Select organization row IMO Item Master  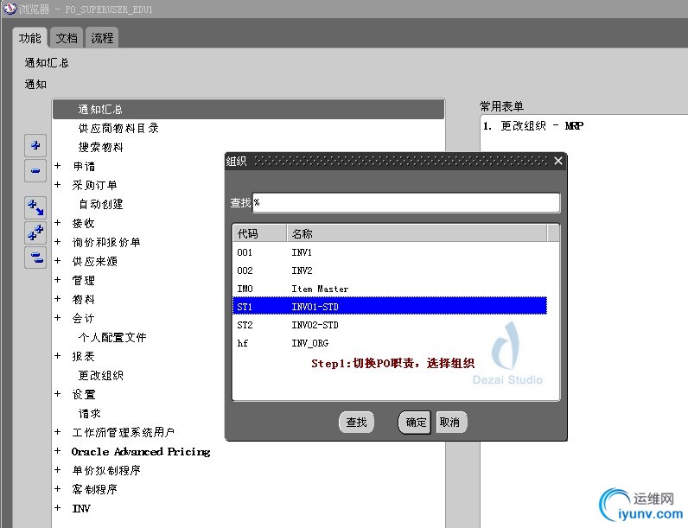(x=390, y=289)
